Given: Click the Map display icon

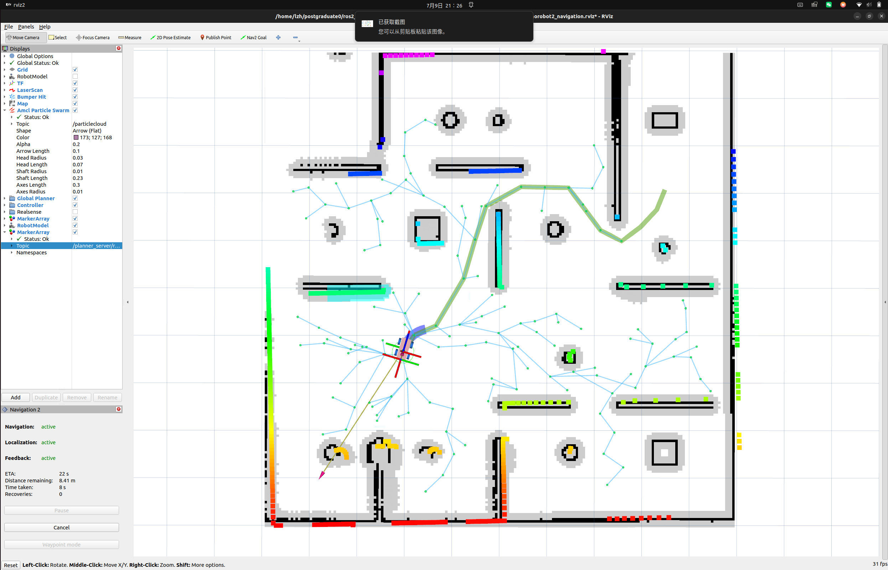Looking at the screenshot, I should (12, 104).
